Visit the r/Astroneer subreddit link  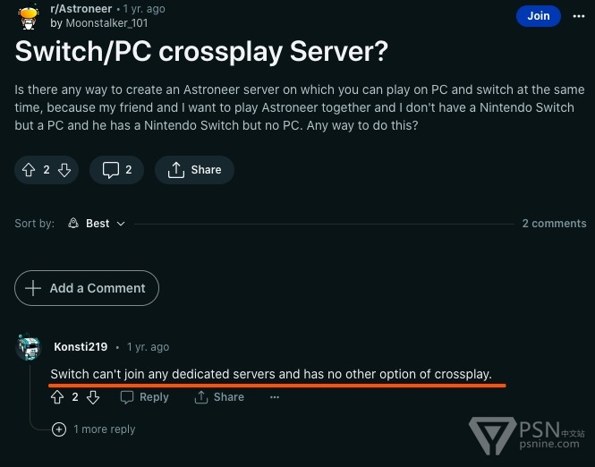81,9
